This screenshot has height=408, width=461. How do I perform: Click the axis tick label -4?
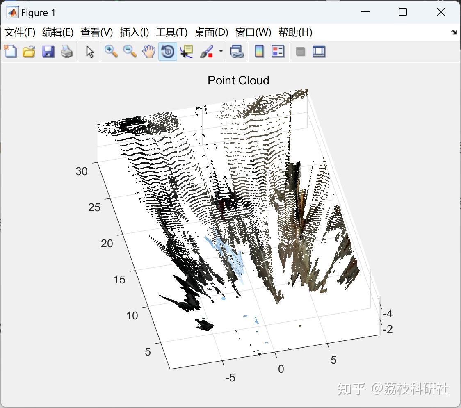388,314
